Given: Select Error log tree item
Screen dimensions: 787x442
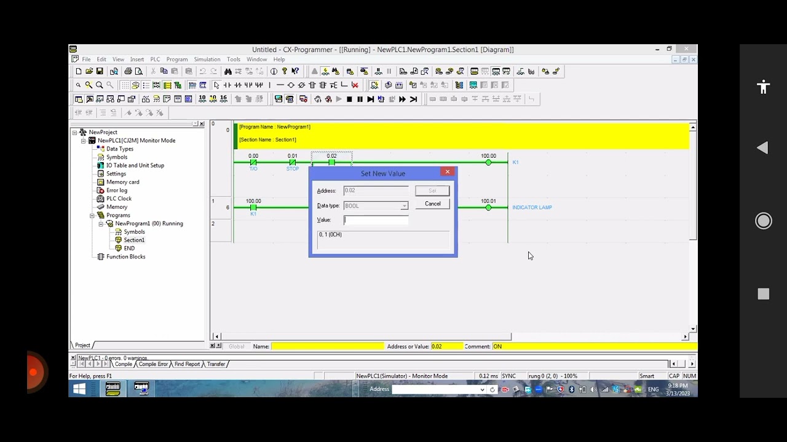Looking at the screenshot, I should 117,190.
